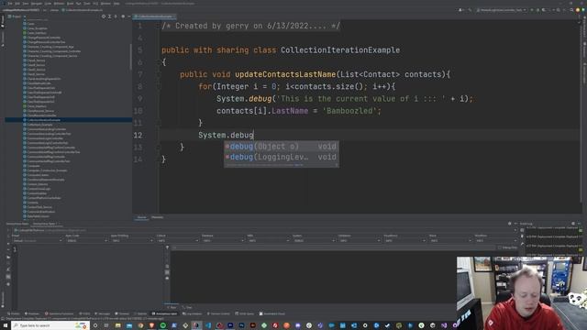Open the Help menu

point(116,4)
